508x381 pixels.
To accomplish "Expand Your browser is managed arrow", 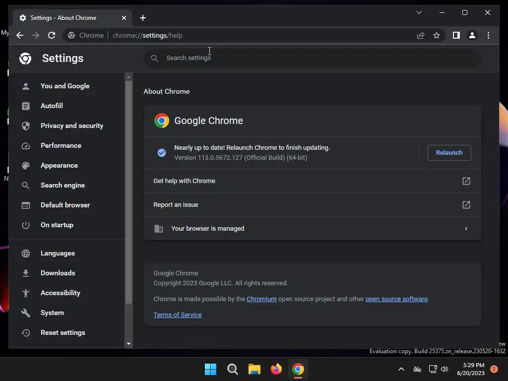I will [466, 228].
